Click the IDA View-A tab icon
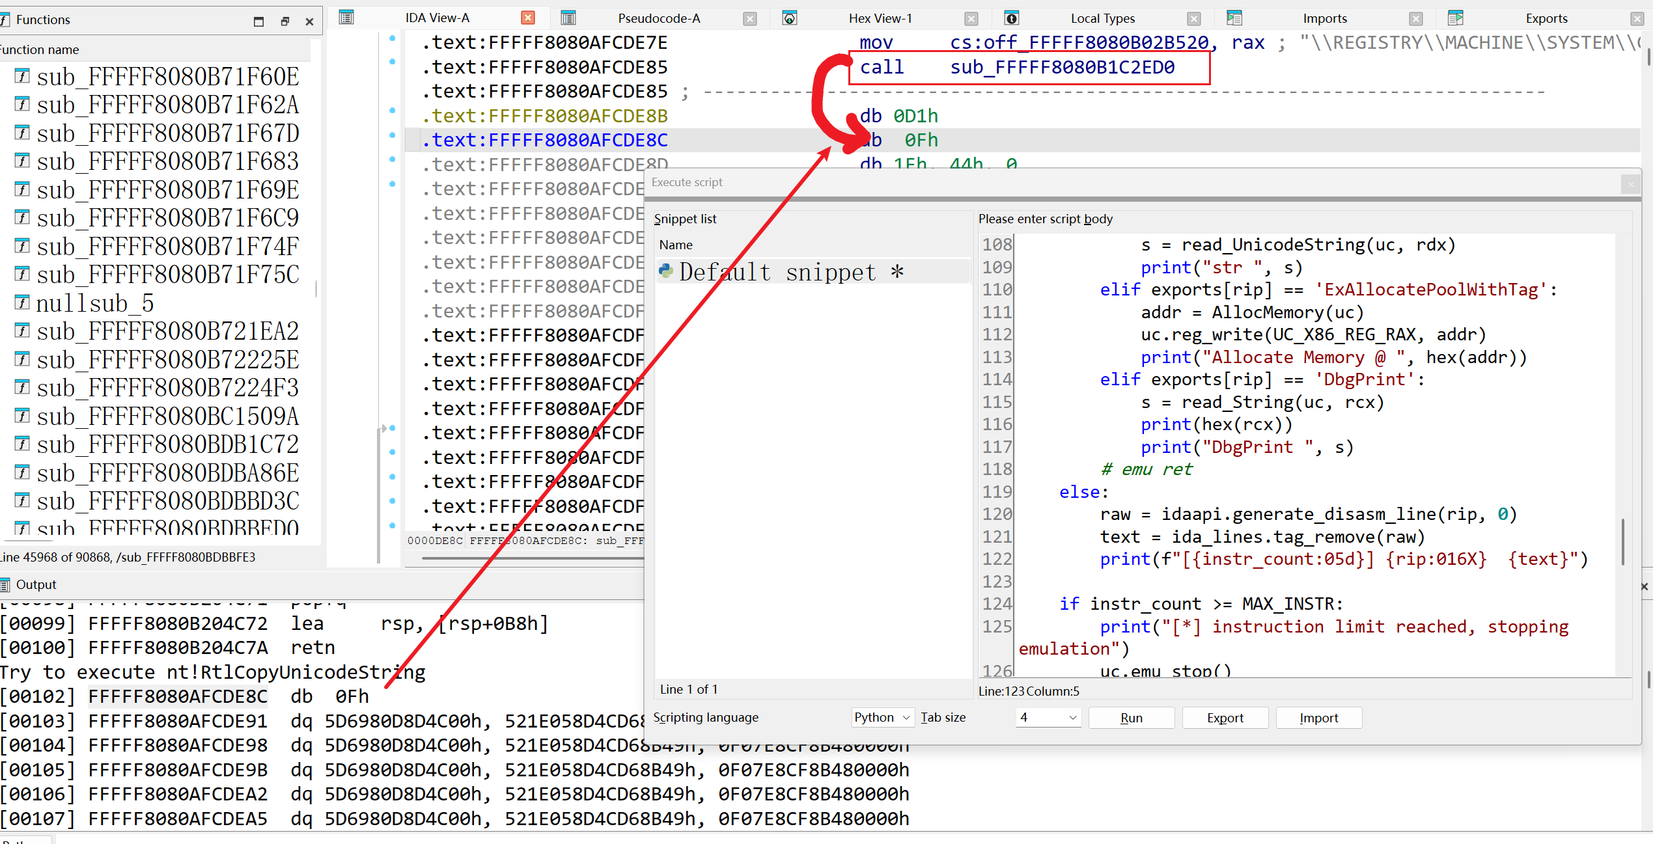 coord(346,18)
